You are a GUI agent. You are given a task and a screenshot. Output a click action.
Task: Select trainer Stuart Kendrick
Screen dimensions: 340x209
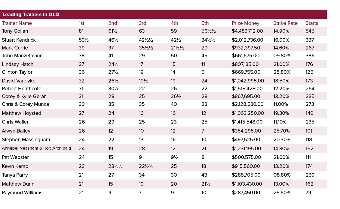point(19,40)
